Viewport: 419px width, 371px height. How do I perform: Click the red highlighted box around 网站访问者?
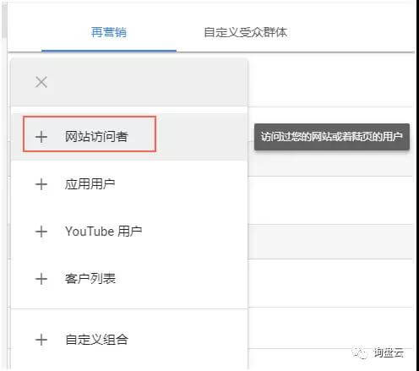[90, 134]
